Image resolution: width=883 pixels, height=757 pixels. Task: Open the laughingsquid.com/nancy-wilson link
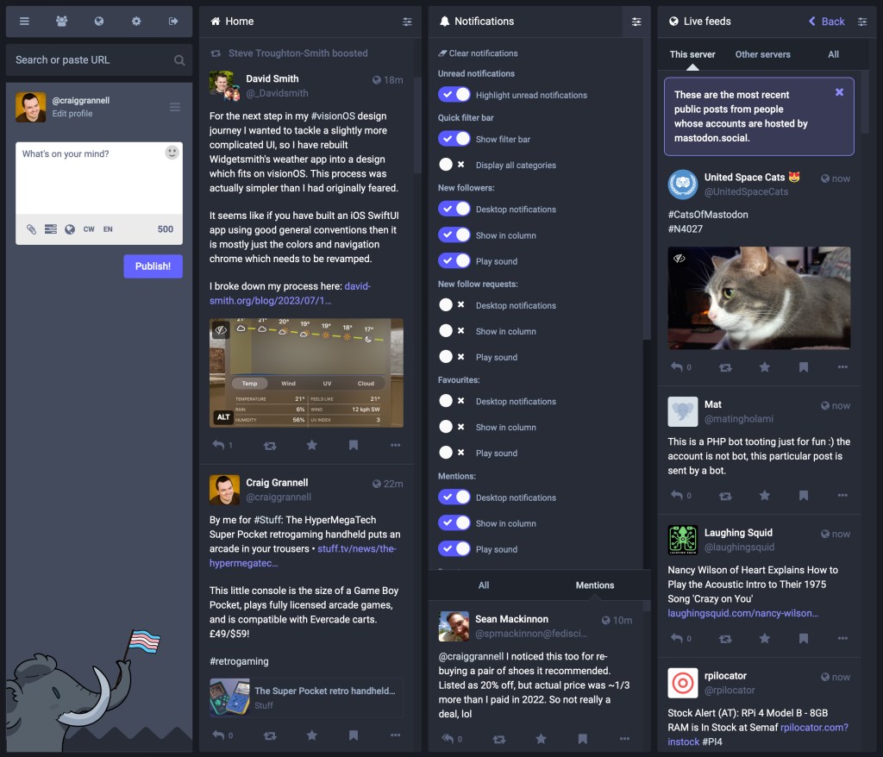pos(742,613)
